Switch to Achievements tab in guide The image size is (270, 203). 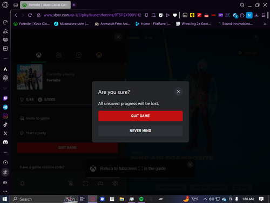[99, 55]
